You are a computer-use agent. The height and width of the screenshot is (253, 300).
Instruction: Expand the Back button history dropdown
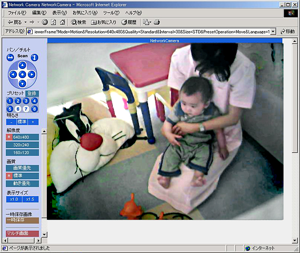[x=25, y=22]
